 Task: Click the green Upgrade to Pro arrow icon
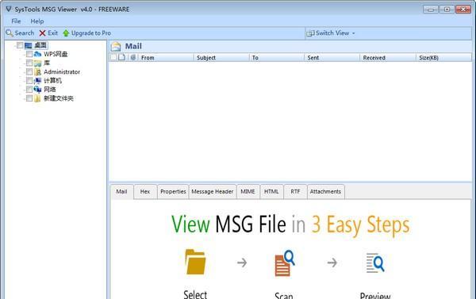coord(66,33)
